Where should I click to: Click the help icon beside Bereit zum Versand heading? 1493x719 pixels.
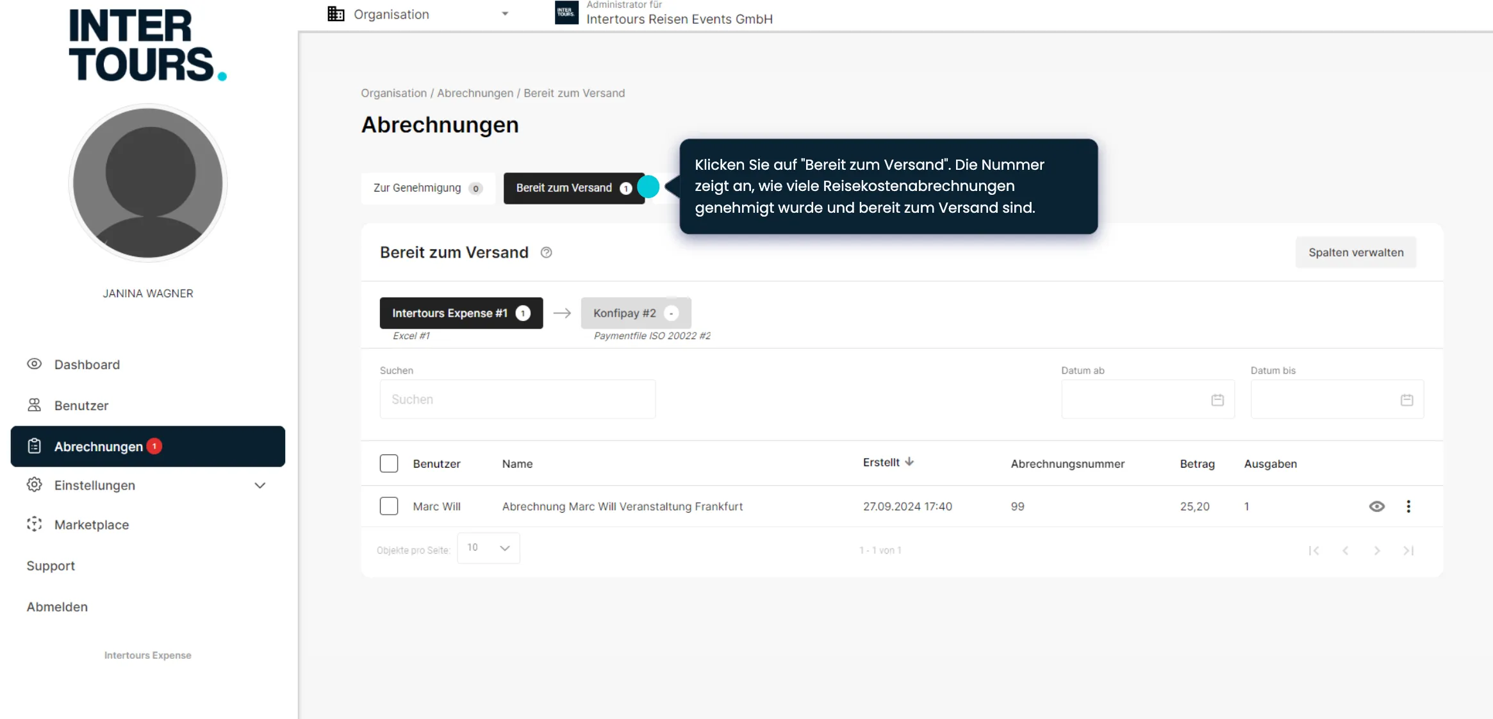[546, 252]
